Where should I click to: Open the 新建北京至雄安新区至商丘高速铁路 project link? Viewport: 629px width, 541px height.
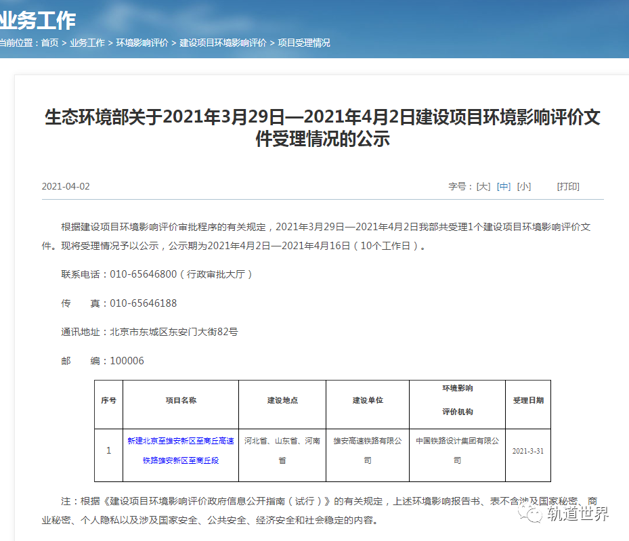pyautogui.click(x=181, y=451)
